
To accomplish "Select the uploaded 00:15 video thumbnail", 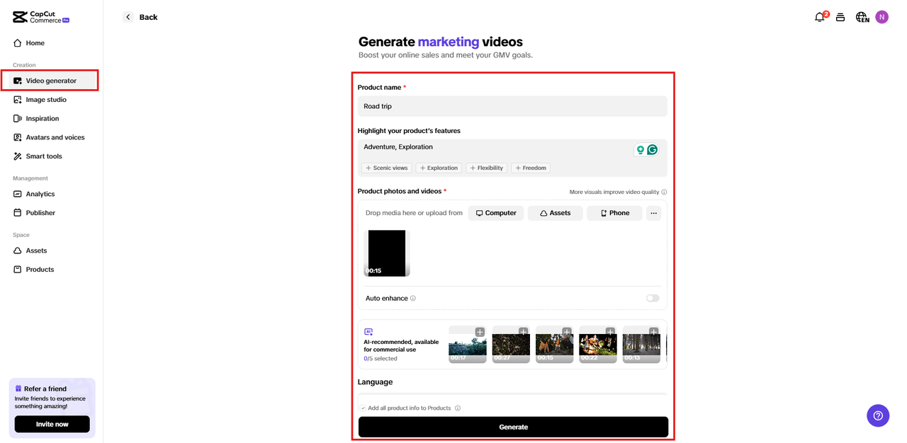I will coord(387,253).
